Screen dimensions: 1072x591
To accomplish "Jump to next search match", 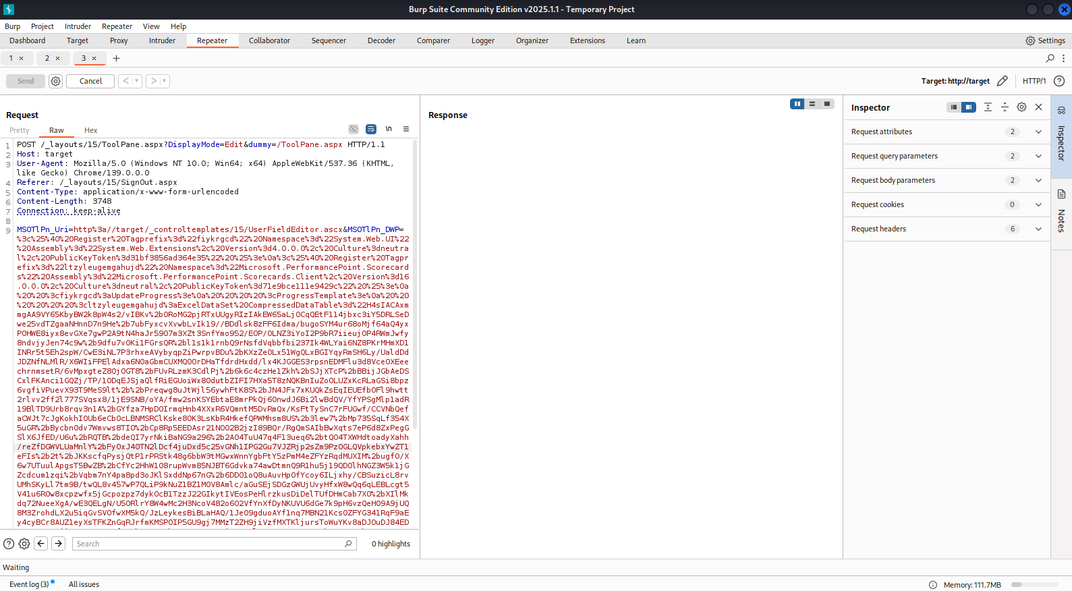I will pos(59,544).
